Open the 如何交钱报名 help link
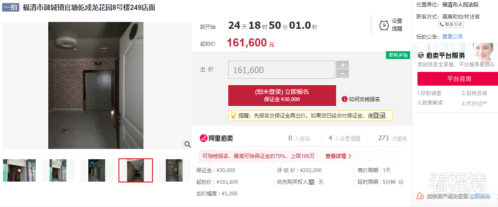The image size is (498, 207). pyautogui.click(x=364, y=99)
